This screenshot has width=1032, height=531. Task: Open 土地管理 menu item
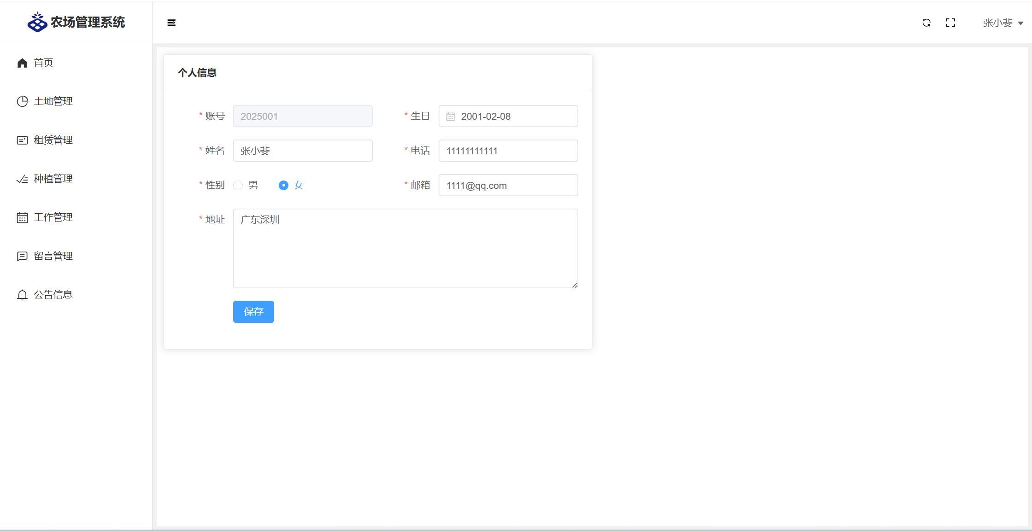coord(53,101)
